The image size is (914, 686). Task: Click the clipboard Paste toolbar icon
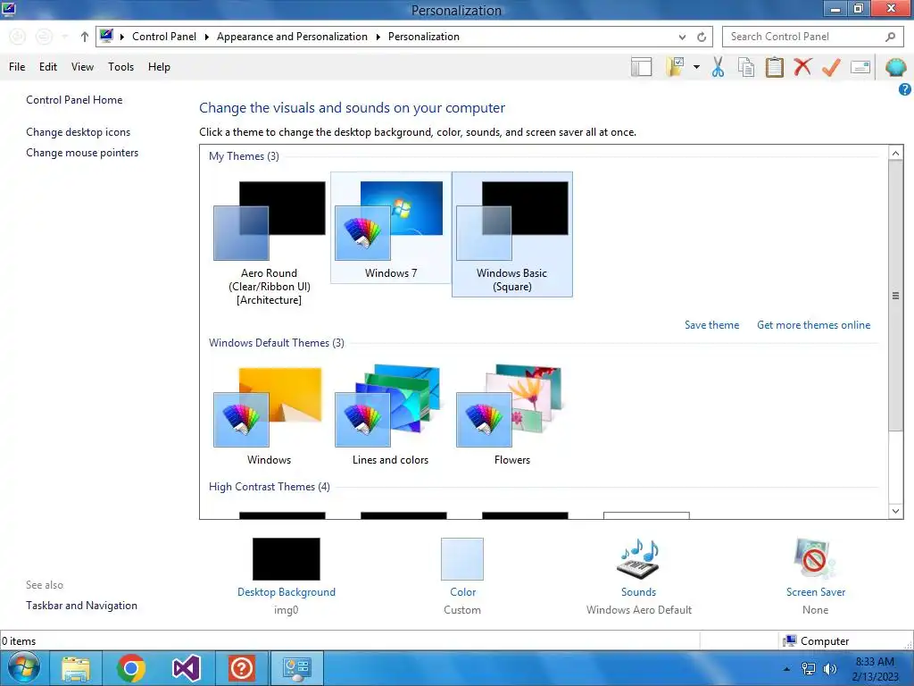(774, 67)
